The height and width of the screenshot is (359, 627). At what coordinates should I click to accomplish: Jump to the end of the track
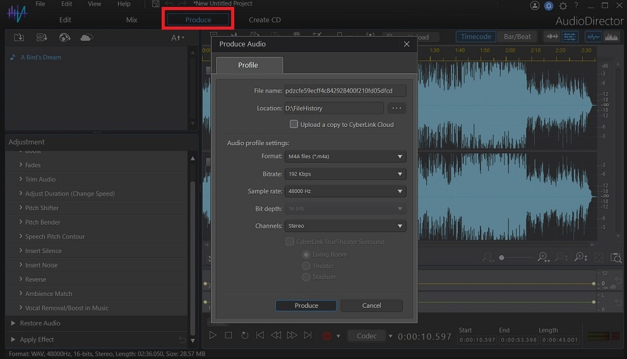[x=308, y=335]
